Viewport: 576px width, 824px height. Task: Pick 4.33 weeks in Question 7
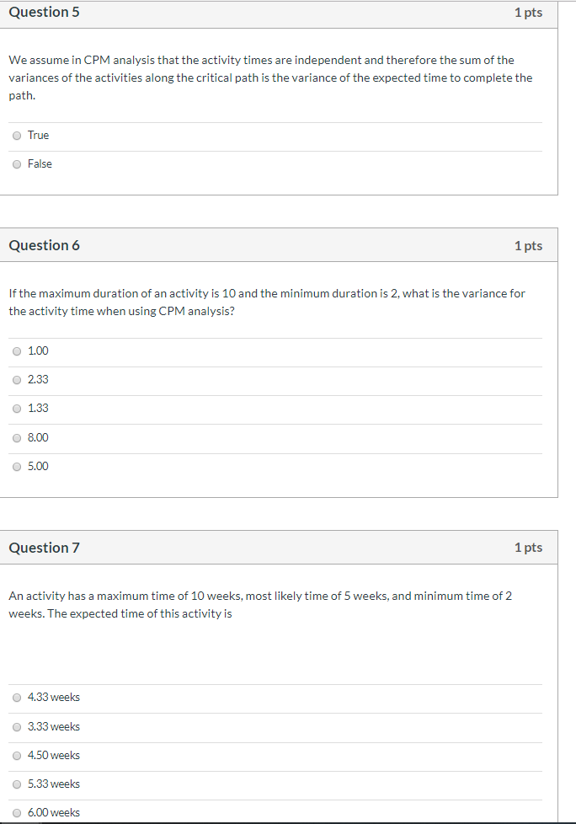[17, 697]
